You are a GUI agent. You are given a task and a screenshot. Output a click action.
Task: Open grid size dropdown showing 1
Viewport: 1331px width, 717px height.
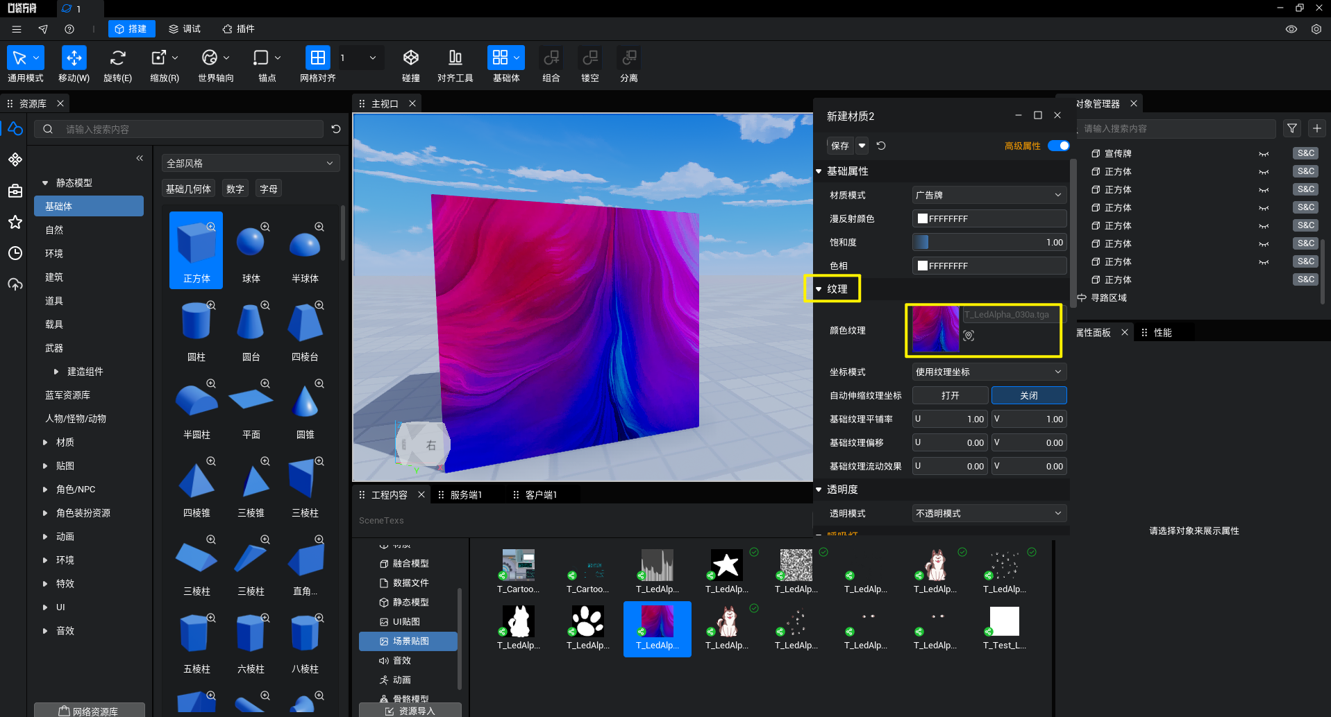pos(360,58)
